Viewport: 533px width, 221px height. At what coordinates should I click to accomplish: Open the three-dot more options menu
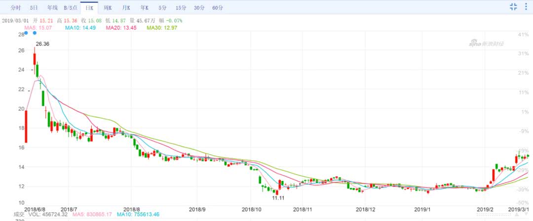coord(526,6)
